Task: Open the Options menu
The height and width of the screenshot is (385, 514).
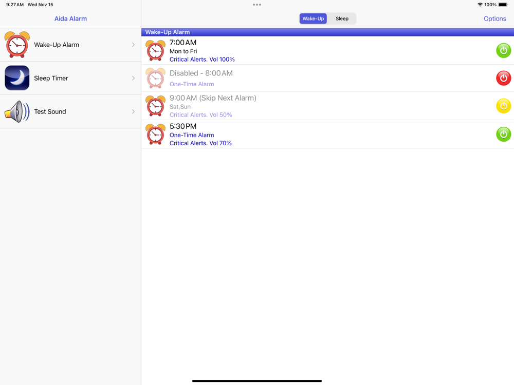Action: click(494, 18)
